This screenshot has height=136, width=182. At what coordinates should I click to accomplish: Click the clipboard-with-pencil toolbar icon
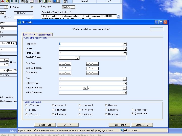pos(65,1)
